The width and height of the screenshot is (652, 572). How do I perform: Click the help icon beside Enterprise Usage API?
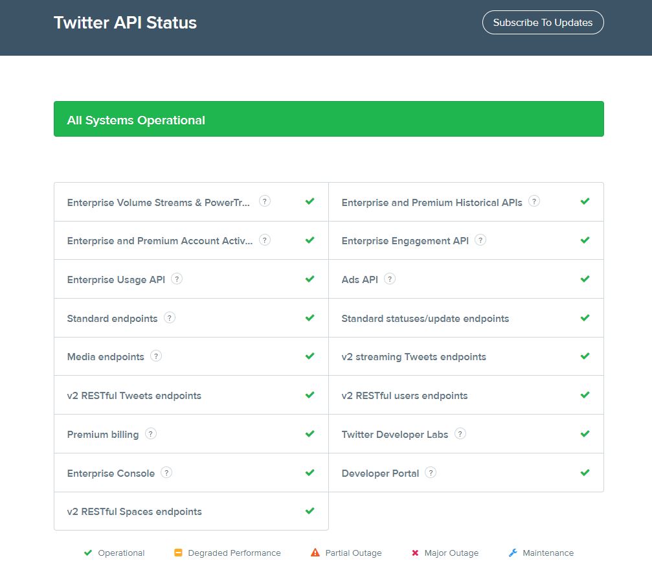[x=177, y=279]
